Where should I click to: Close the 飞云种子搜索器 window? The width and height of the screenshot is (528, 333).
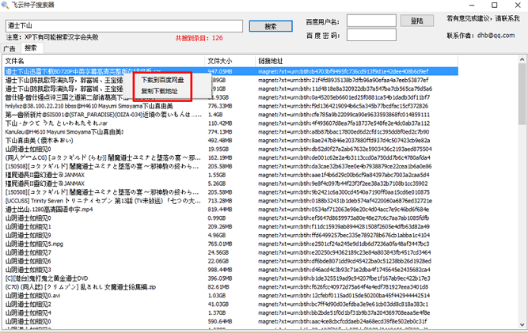coord(518,5)
